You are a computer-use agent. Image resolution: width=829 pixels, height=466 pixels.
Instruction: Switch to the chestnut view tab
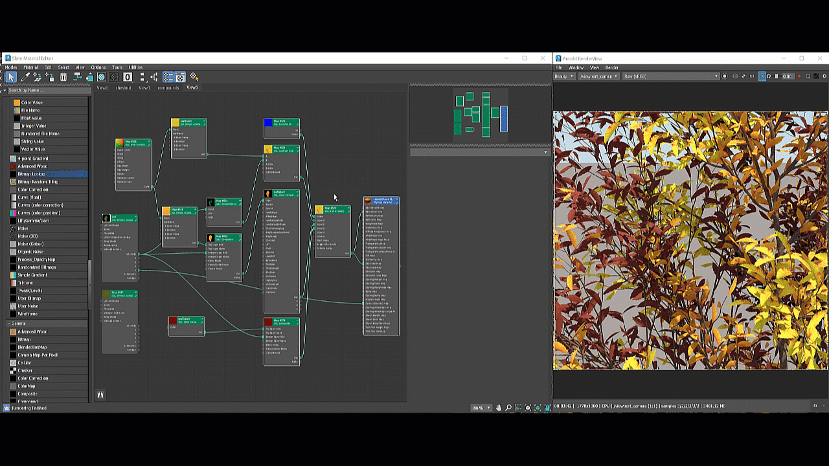pos(123,88)
